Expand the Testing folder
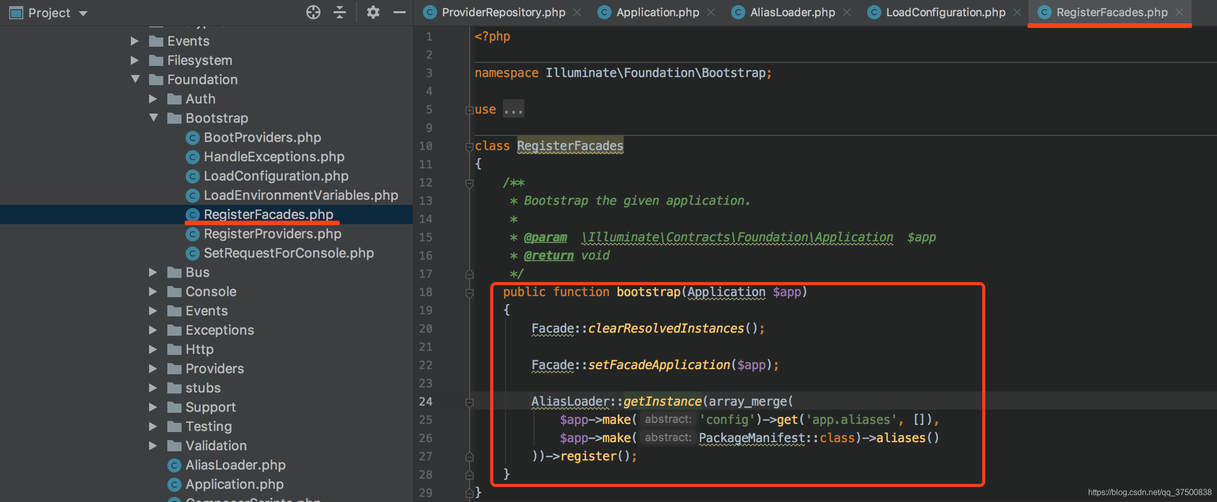This screenshot has width=1217, height=502. point(153,426)
